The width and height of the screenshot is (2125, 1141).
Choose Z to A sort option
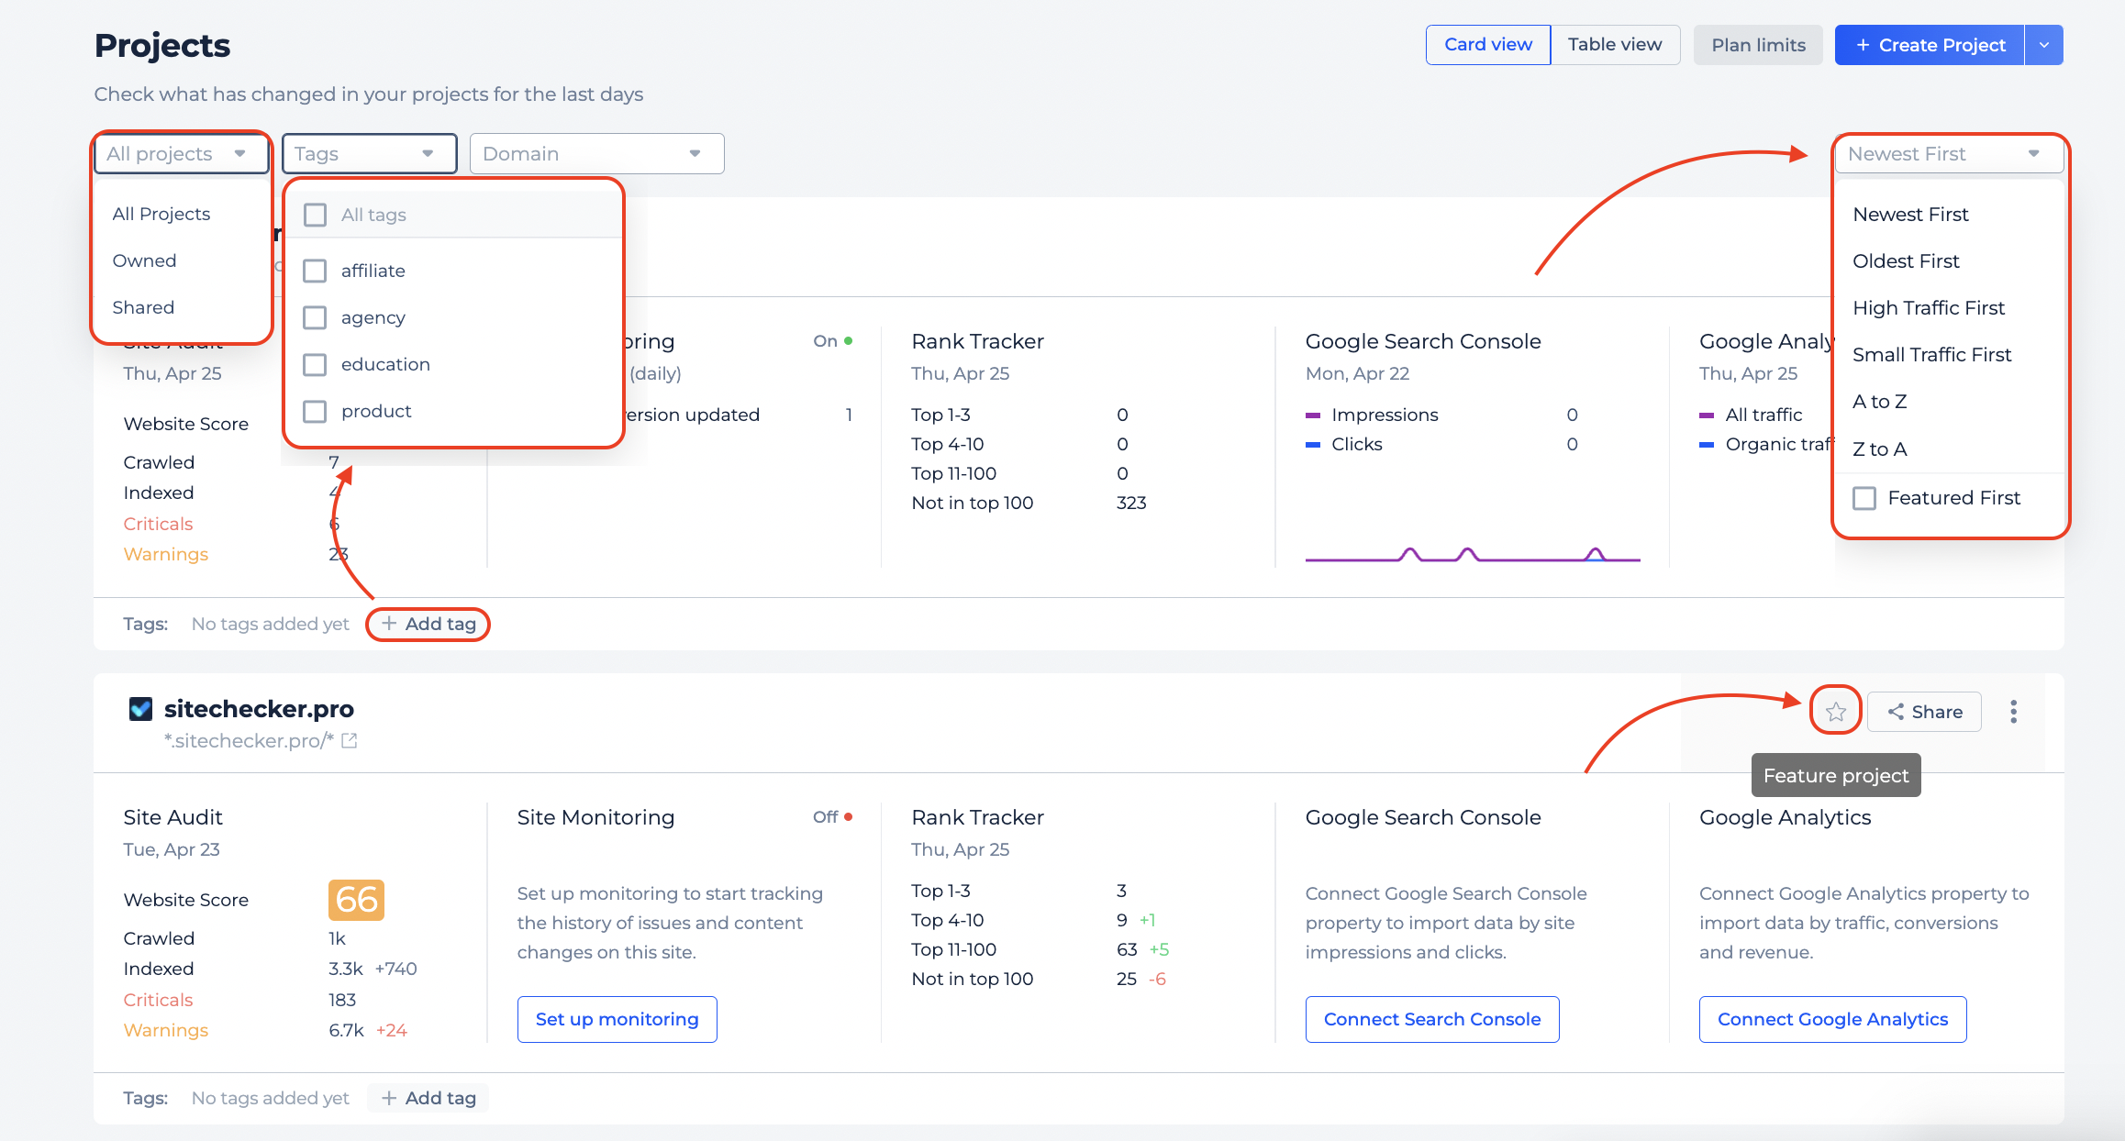(x=1879, y=449)
